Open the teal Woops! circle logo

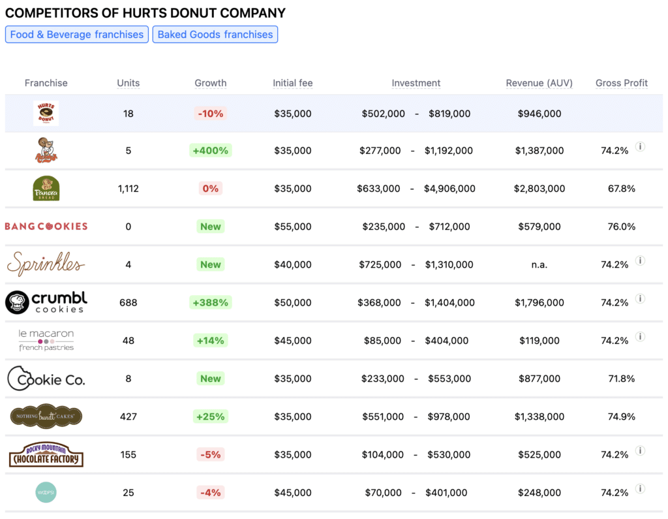(x=46, y=492)
